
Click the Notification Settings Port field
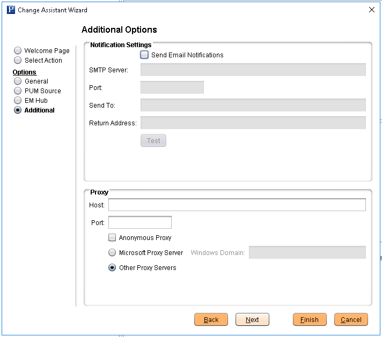pos(172,87)
